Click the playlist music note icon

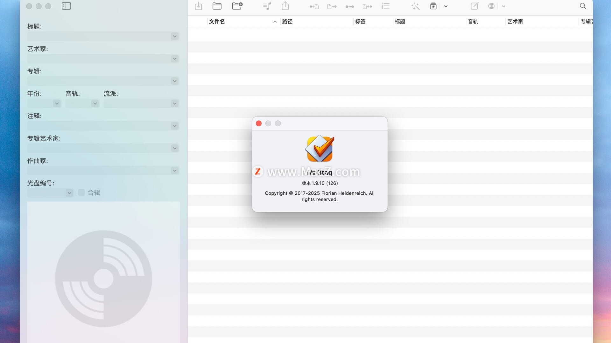[267, 6]
